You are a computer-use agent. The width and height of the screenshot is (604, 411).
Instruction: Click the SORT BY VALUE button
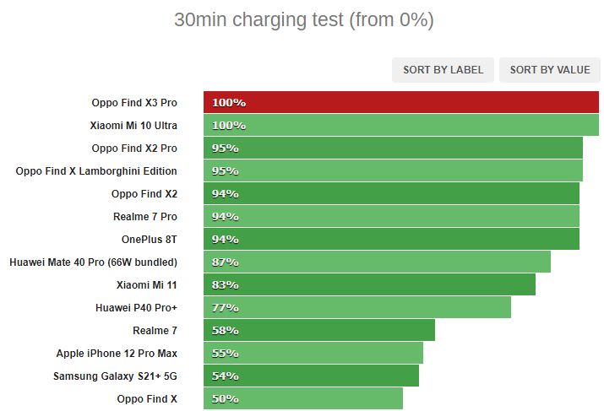click(x=550, y=70)
